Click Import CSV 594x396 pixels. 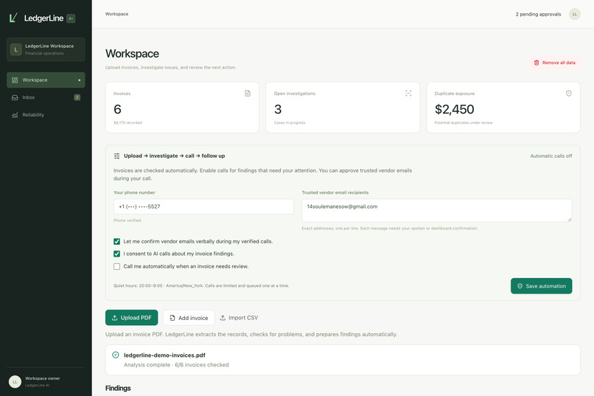(239, 318)
